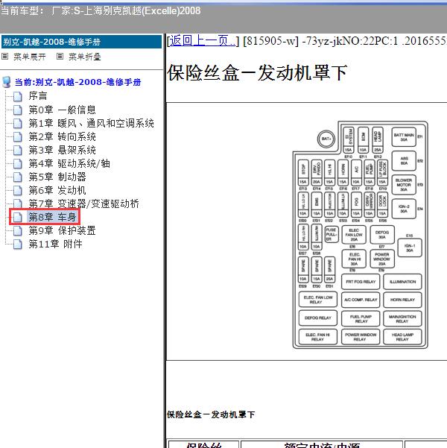Open 第7章 变速器/变速驱动桥
This screenshot has width=447, height=448.
click(x=83, y=204)
